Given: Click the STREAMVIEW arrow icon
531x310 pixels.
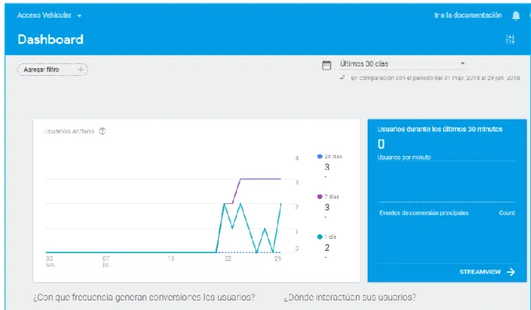Looking at the screenshot, I should click(511, 272).
